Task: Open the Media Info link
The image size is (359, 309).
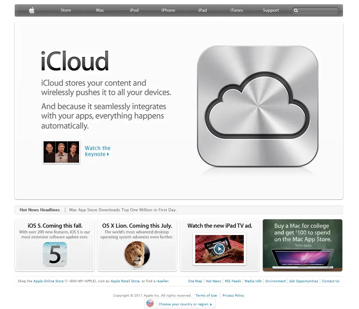Action: (x=253, y=281)
